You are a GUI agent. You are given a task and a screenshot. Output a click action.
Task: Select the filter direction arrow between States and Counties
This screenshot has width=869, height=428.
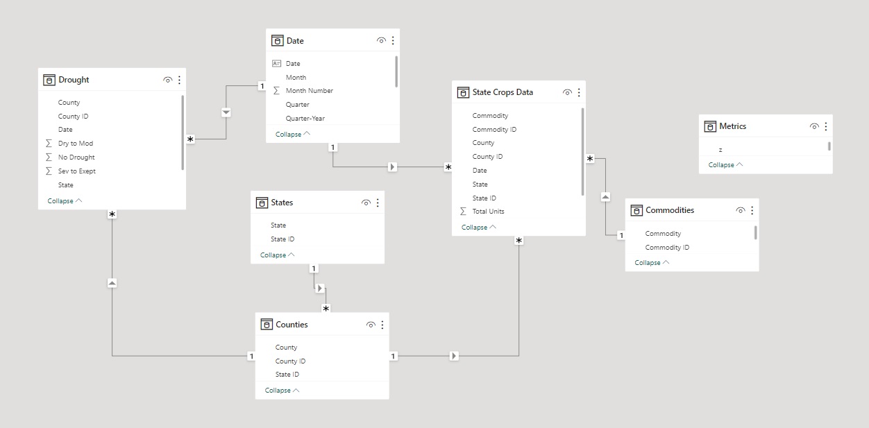319,288
